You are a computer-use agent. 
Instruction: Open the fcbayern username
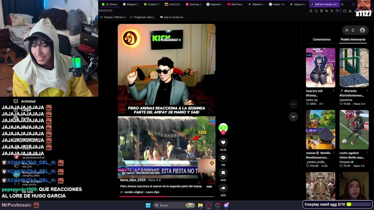pos(345,162)
